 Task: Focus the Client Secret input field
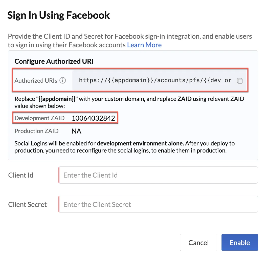[158, 204]
